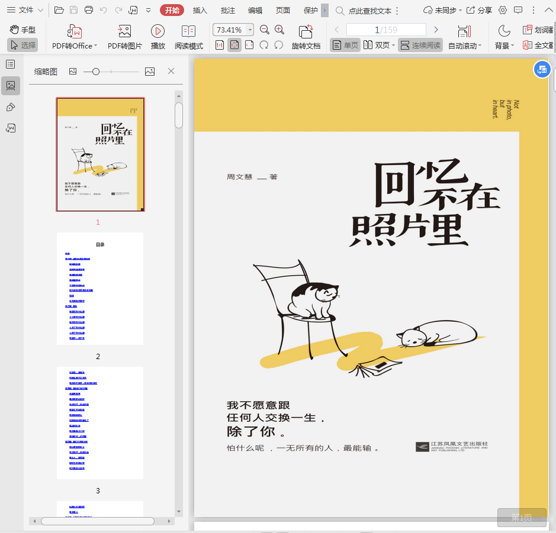Click the thumbnail size slider handle
The height and width of the screenshot is (533, 556).
96,71
